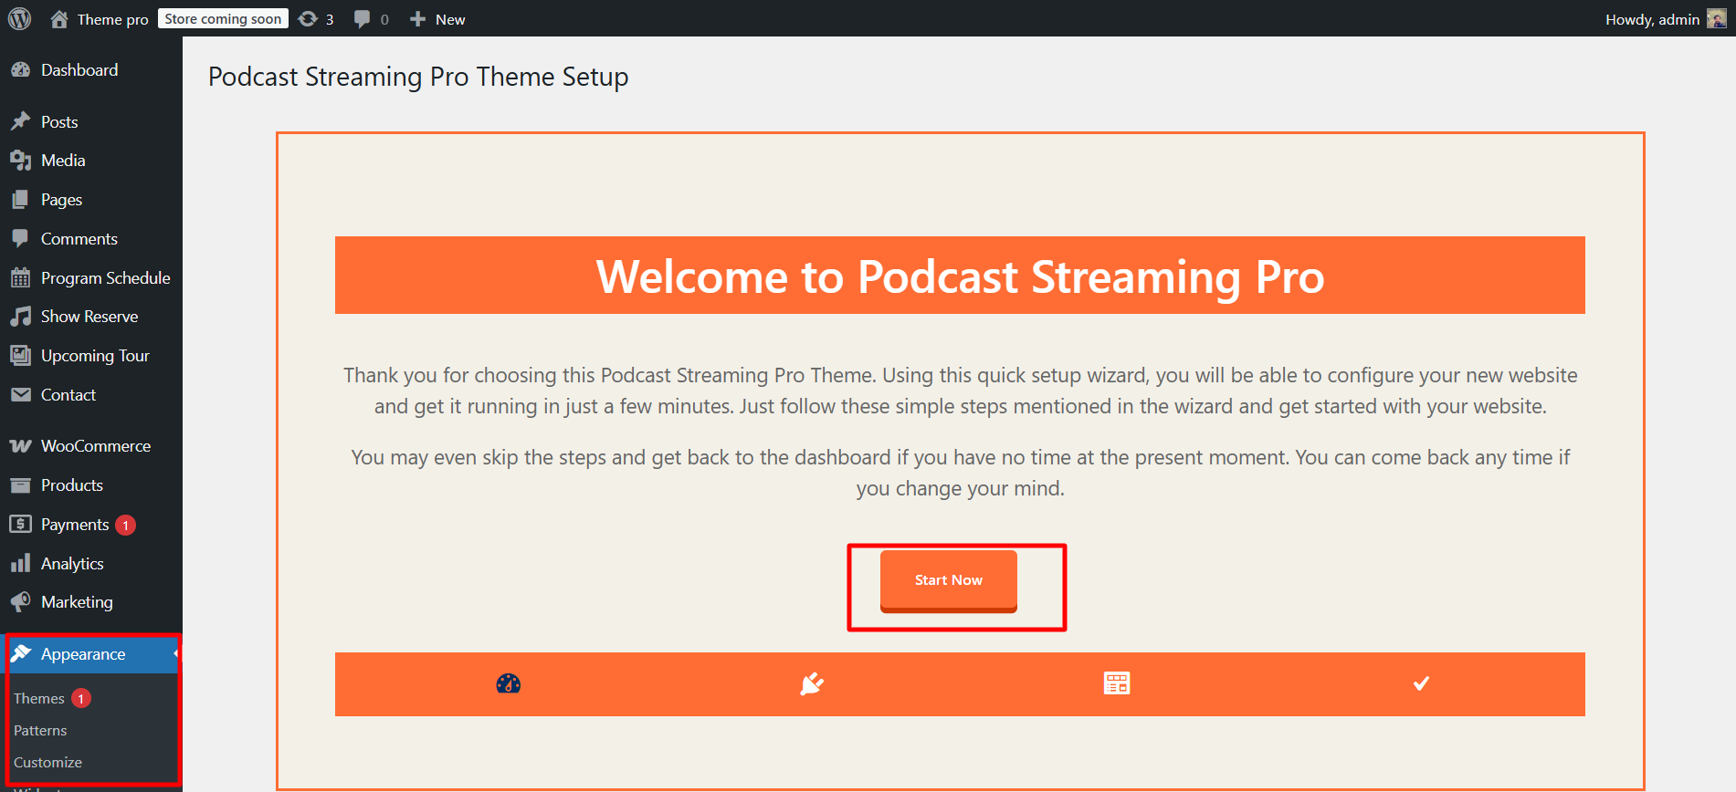
Task: Open the New content menu
Action: pos(438,19)
